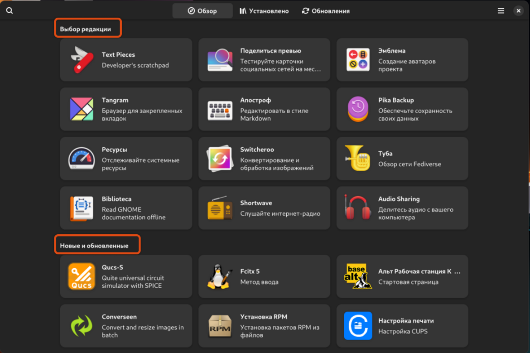Open the Апостроф app title
This screenshot has height=353, width=530.
(x=255, y=100)
